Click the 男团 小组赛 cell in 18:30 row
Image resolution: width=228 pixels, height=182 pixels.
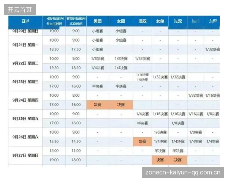pos(98,50)
